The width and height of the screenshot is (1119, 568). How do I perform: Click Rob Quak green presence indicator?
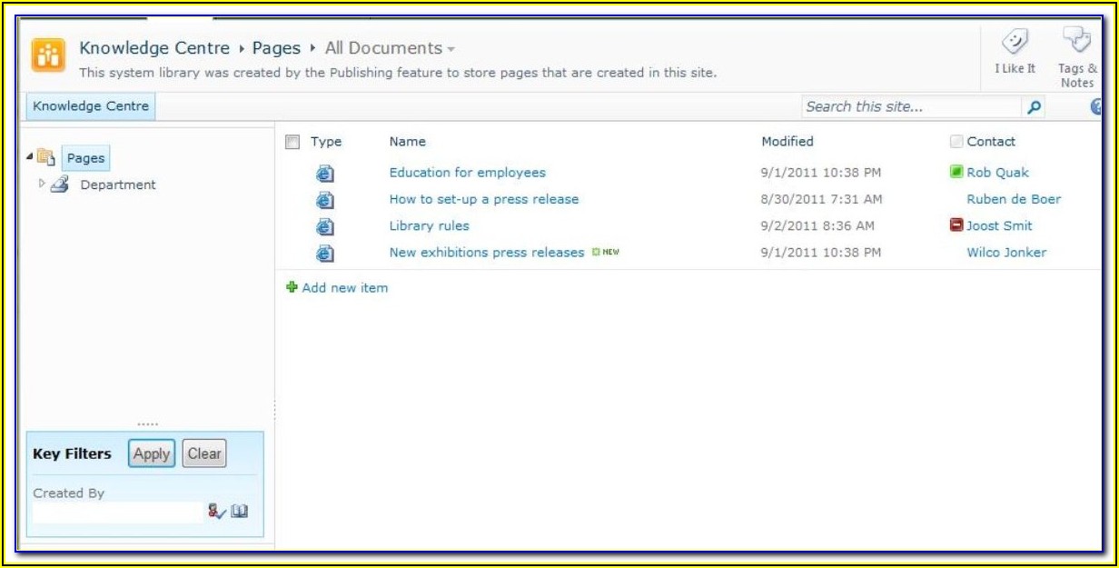956,172
